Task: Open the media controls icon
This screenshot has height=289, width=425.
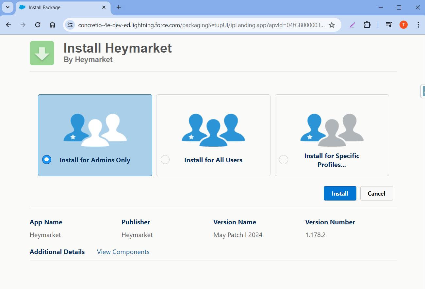Action: 389,25
